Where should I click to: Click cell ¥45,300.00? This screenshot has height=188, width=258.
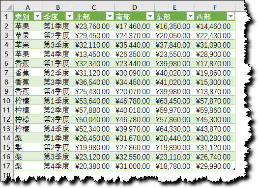point(215,119)
